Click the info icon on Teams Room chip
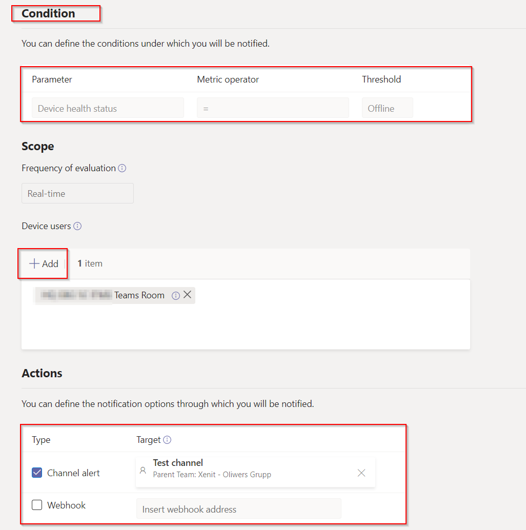 [x=176, y=295]
